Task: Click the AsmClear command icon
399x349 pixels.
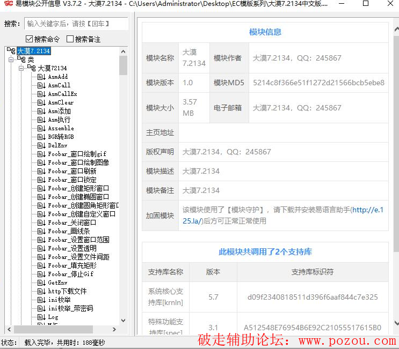Action: pos(41,102)
